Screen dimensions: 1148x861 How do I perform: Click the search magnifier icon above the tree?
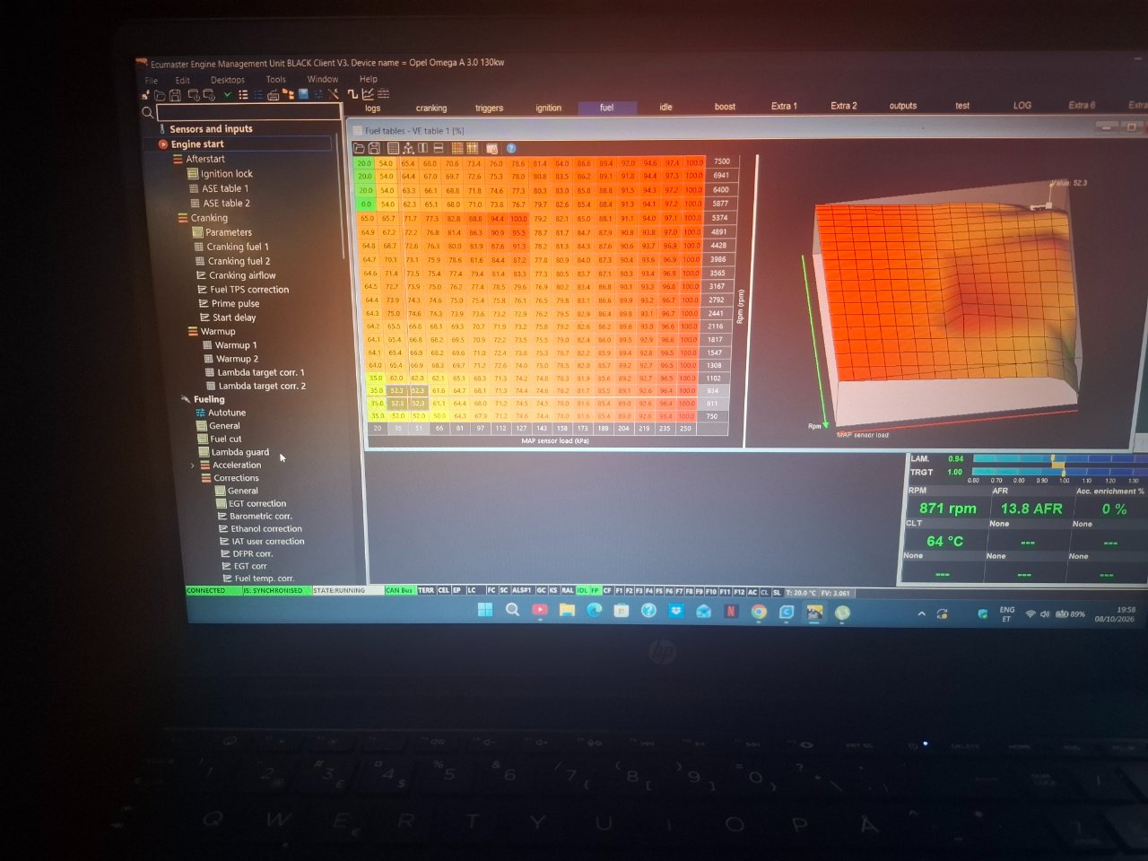coord(147,112)
